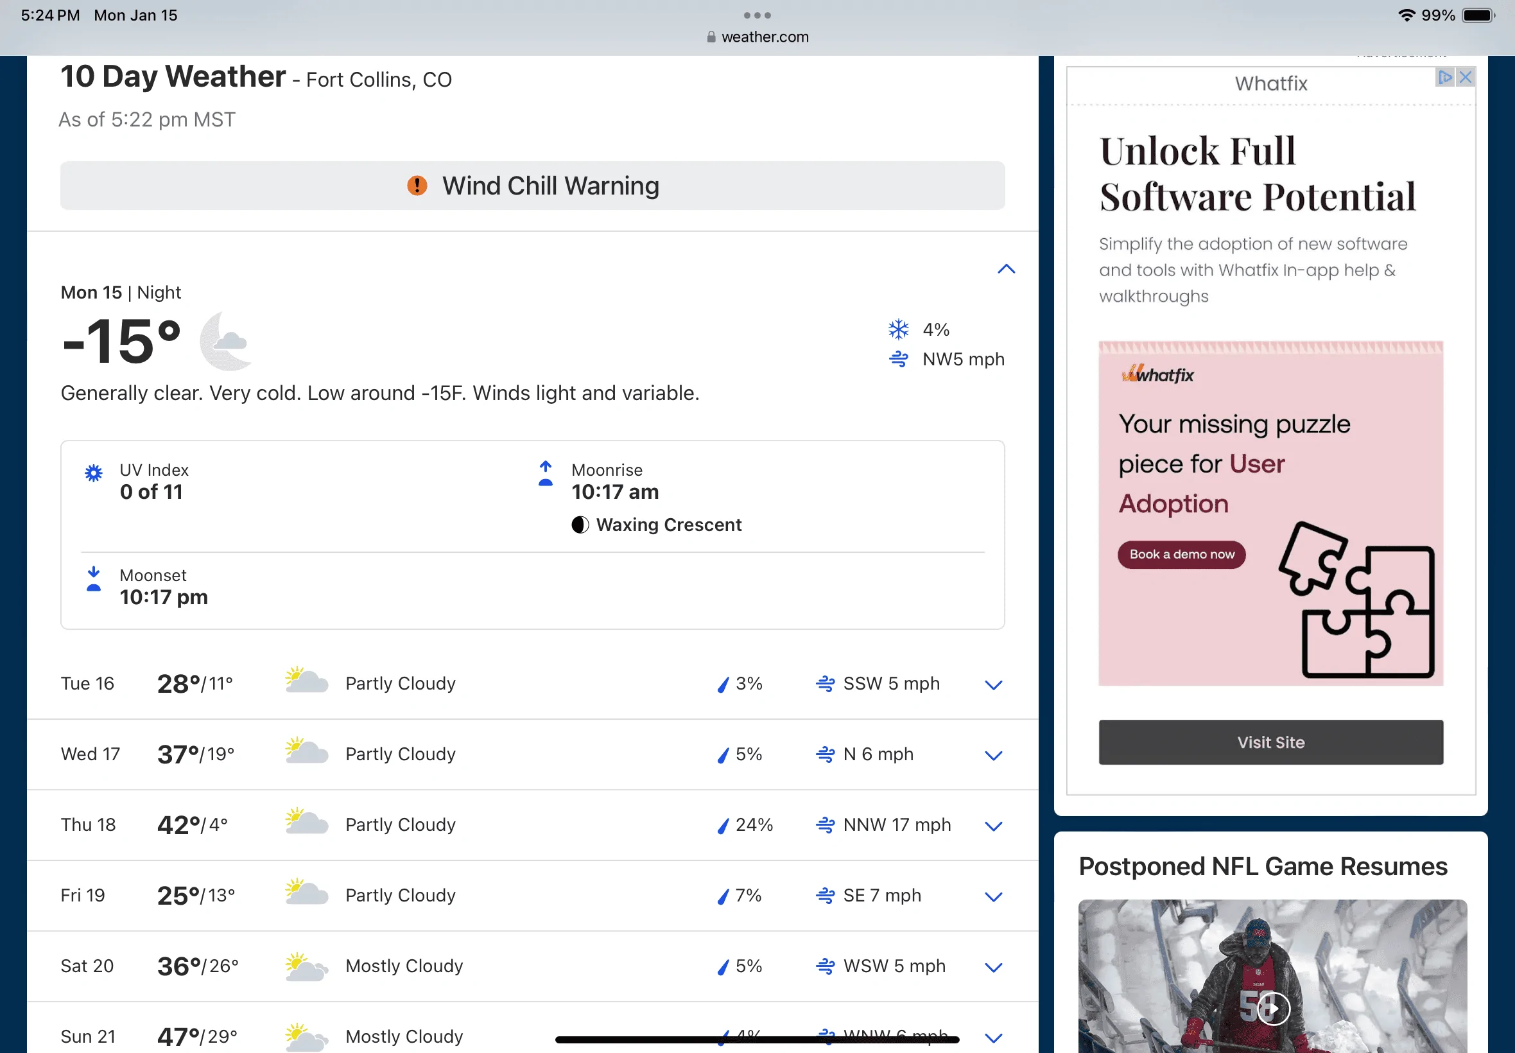Click the UV Index sun icon
1515x1053 pixels.
tap(94, 473)
